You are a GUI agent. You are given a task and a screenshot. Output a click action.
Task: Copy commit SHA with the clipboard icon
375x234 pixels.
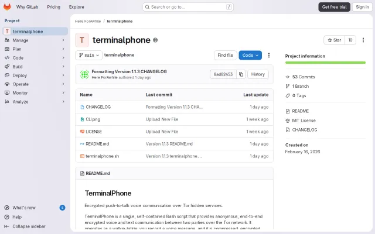[241, 74]
